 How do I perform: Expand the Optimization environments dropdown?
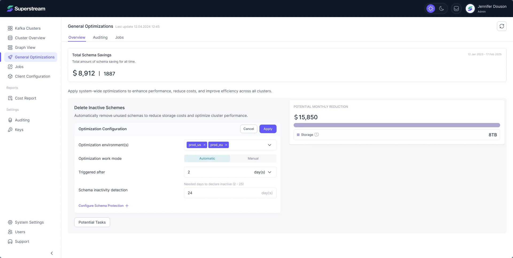(270, 145)
